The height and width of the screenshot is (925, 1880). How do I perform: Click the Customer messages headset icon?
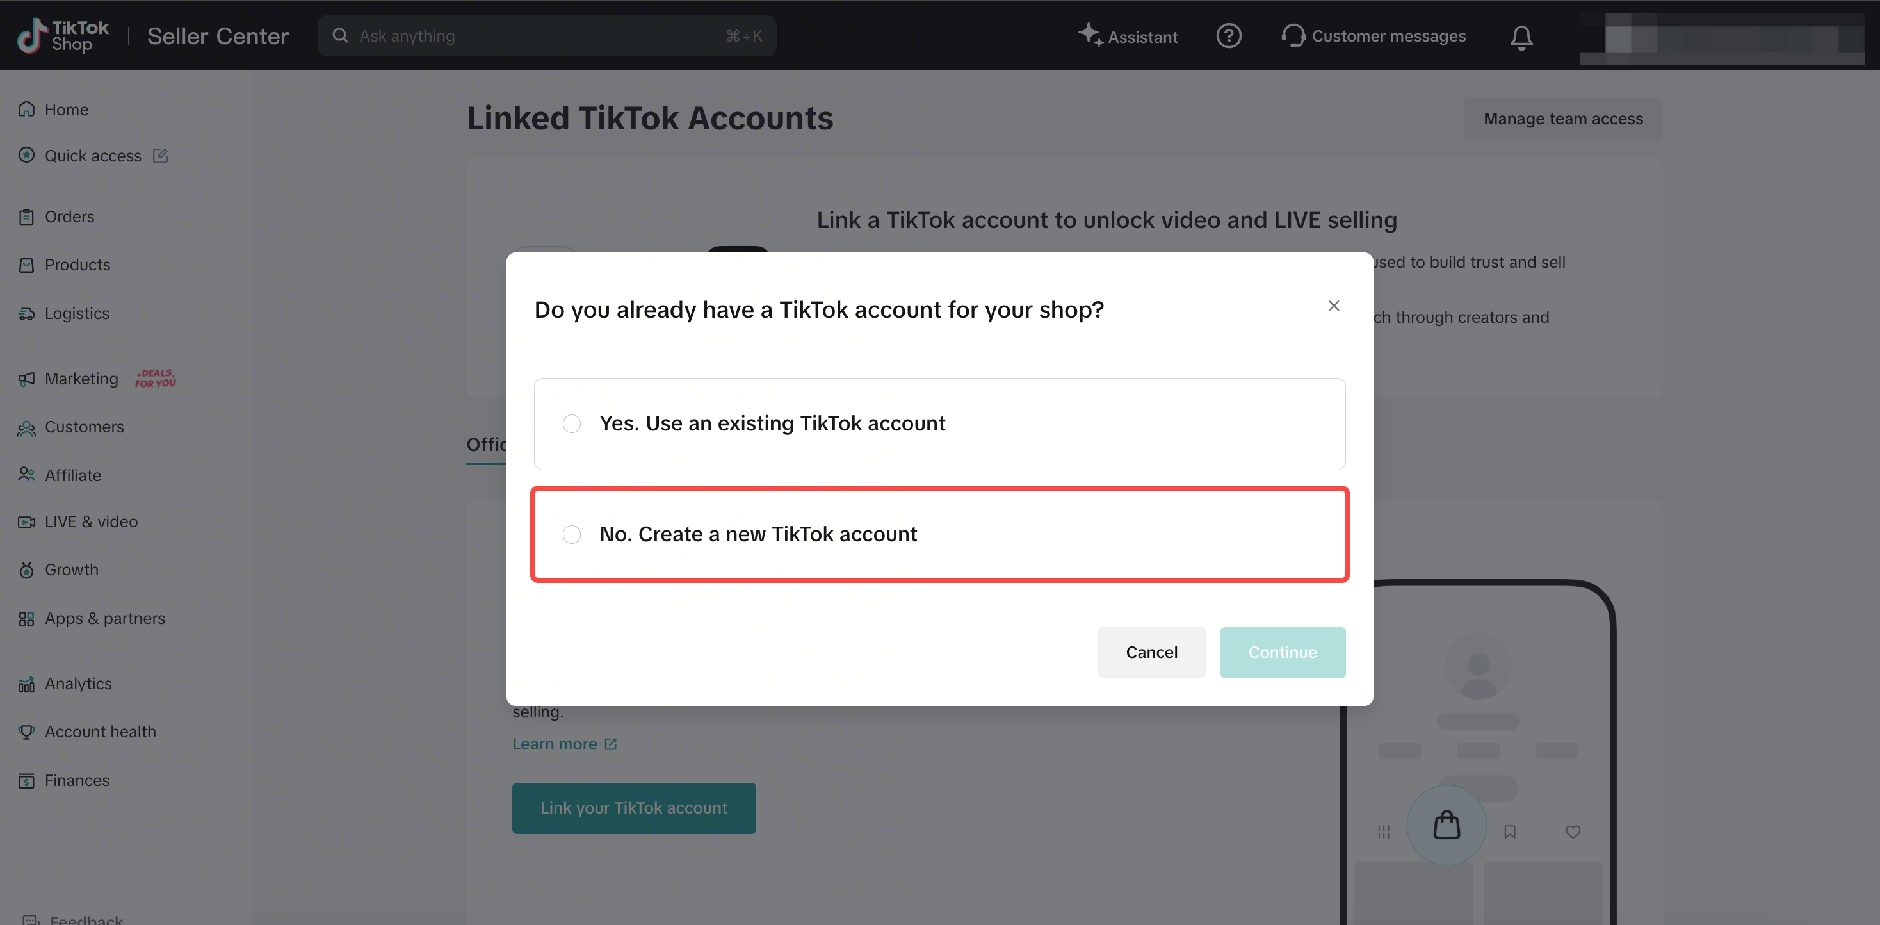pyautogui.click(x=1293, y=36)
